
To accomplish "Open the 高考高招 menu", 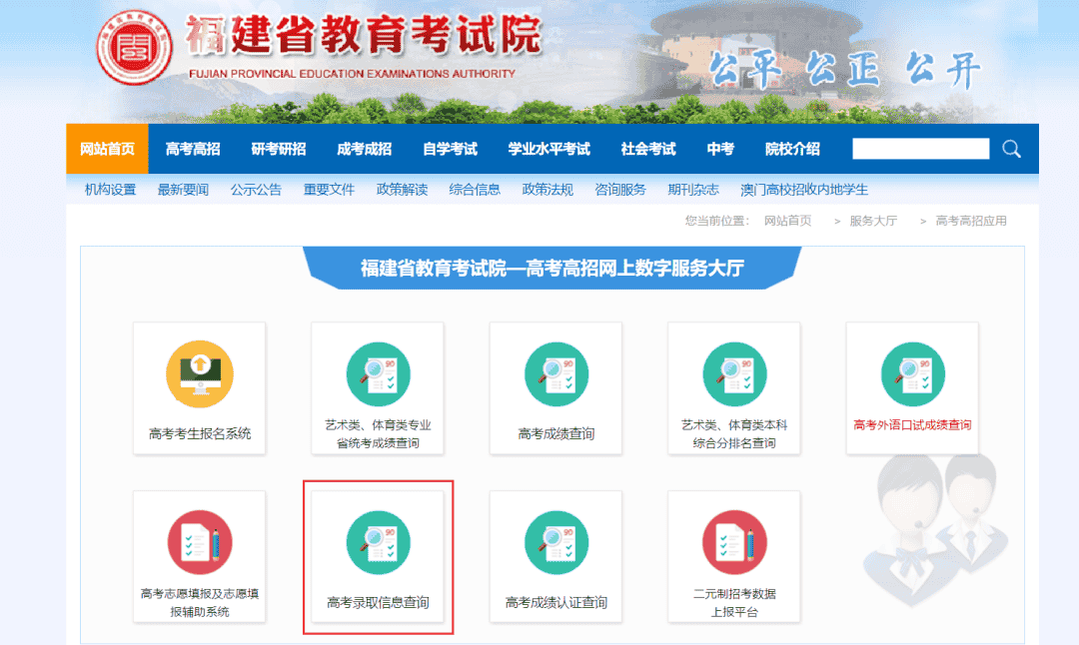I will (x=193, y=149).
